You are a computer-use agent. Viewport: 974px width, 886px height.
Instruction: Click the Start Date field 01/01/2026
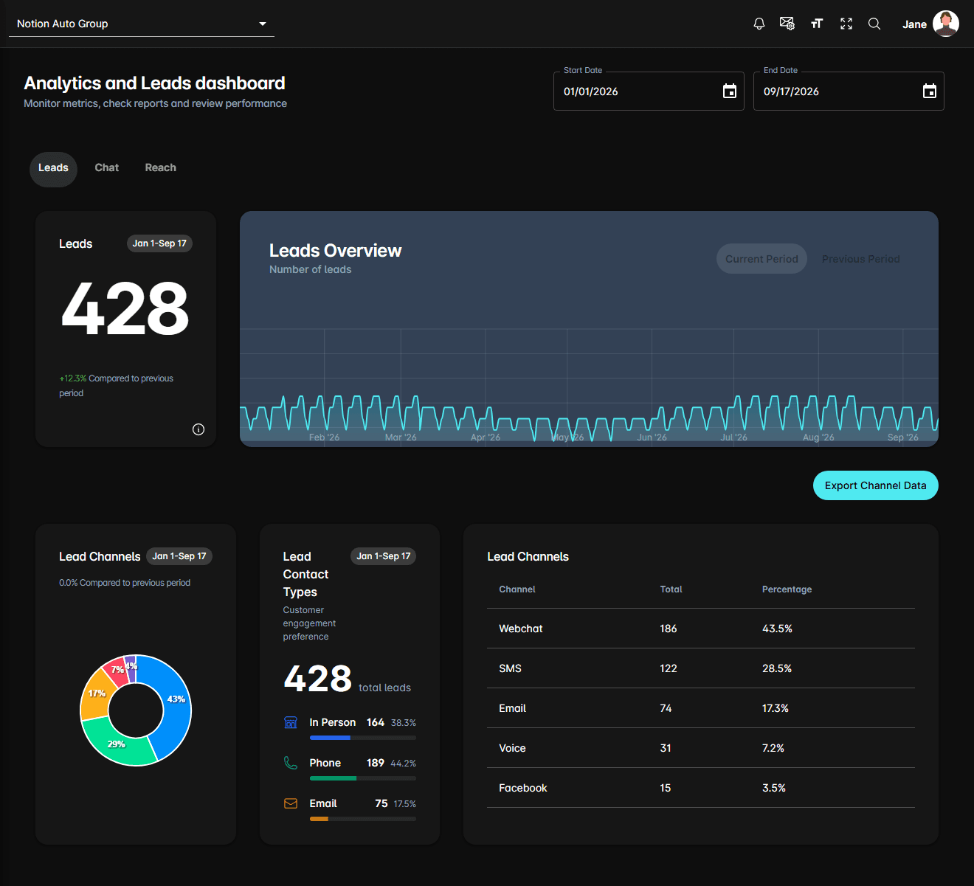point(649,91)
